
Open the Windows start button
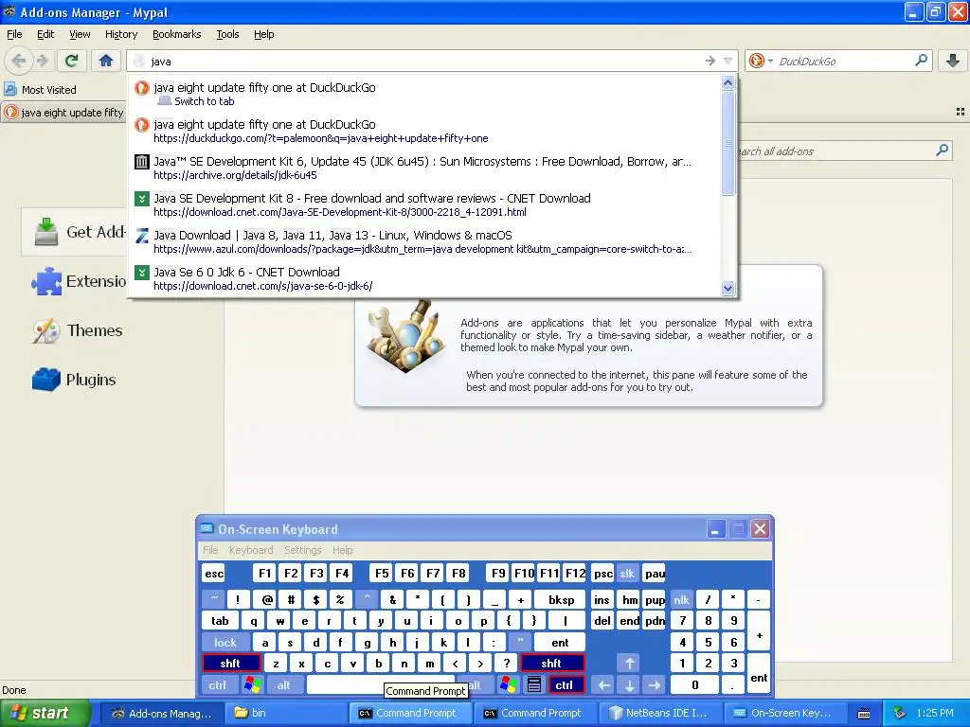pyautogui.click(x=44, y=713)
